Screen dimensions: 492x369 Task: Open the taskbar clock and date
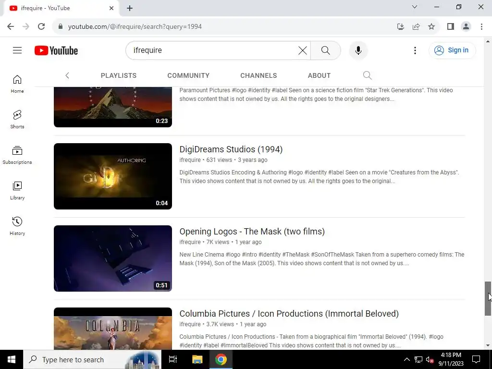coord(451,359)
